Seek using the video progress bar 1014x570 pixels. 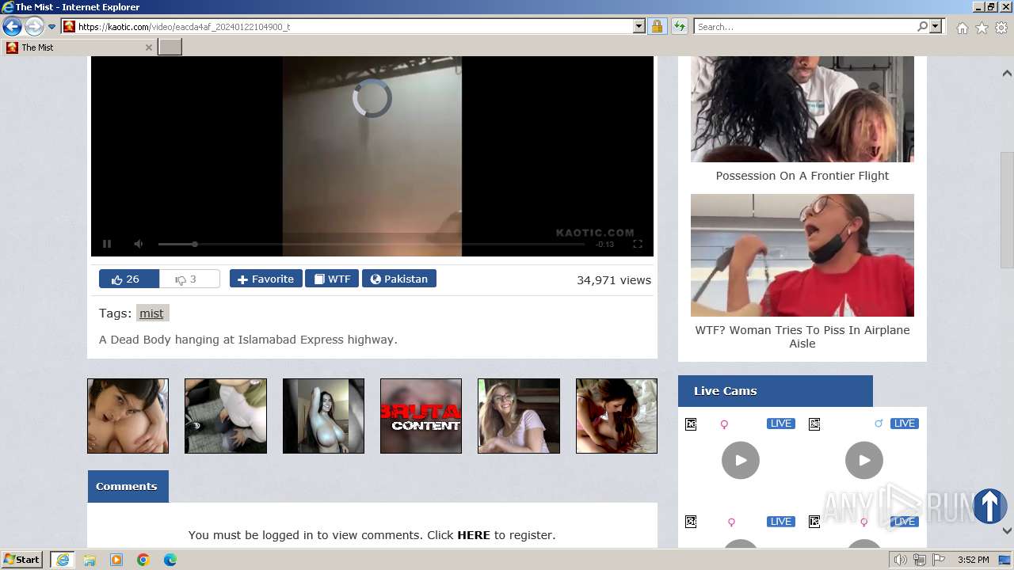372,244
